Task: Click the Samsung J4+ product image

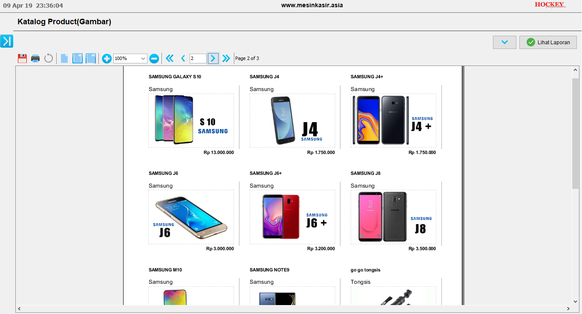Action: [393, 120]
